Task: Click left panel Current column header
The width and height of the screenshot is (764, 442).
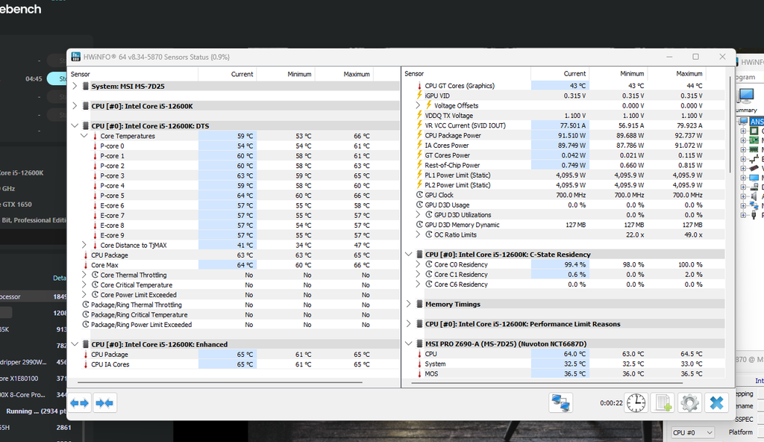Action: [x=227, y=74]
